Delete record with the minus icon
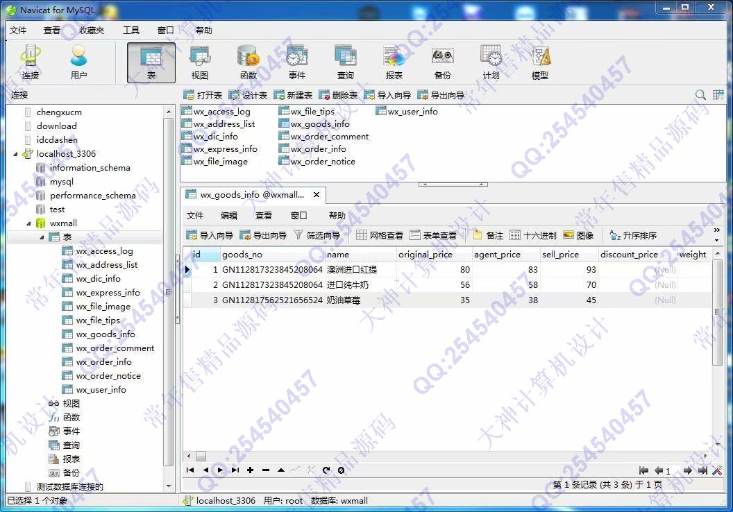The height and width of the screenshot is (512, 733). point(266,470)
